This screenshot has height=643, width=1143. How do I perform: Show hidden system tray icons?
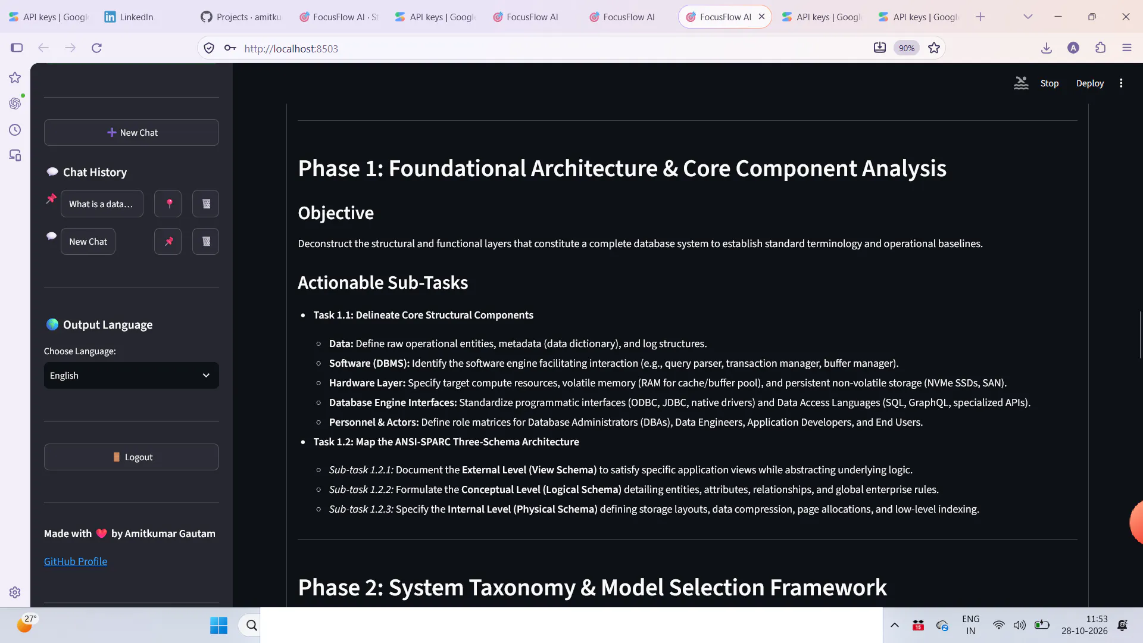tap(894, 625)
